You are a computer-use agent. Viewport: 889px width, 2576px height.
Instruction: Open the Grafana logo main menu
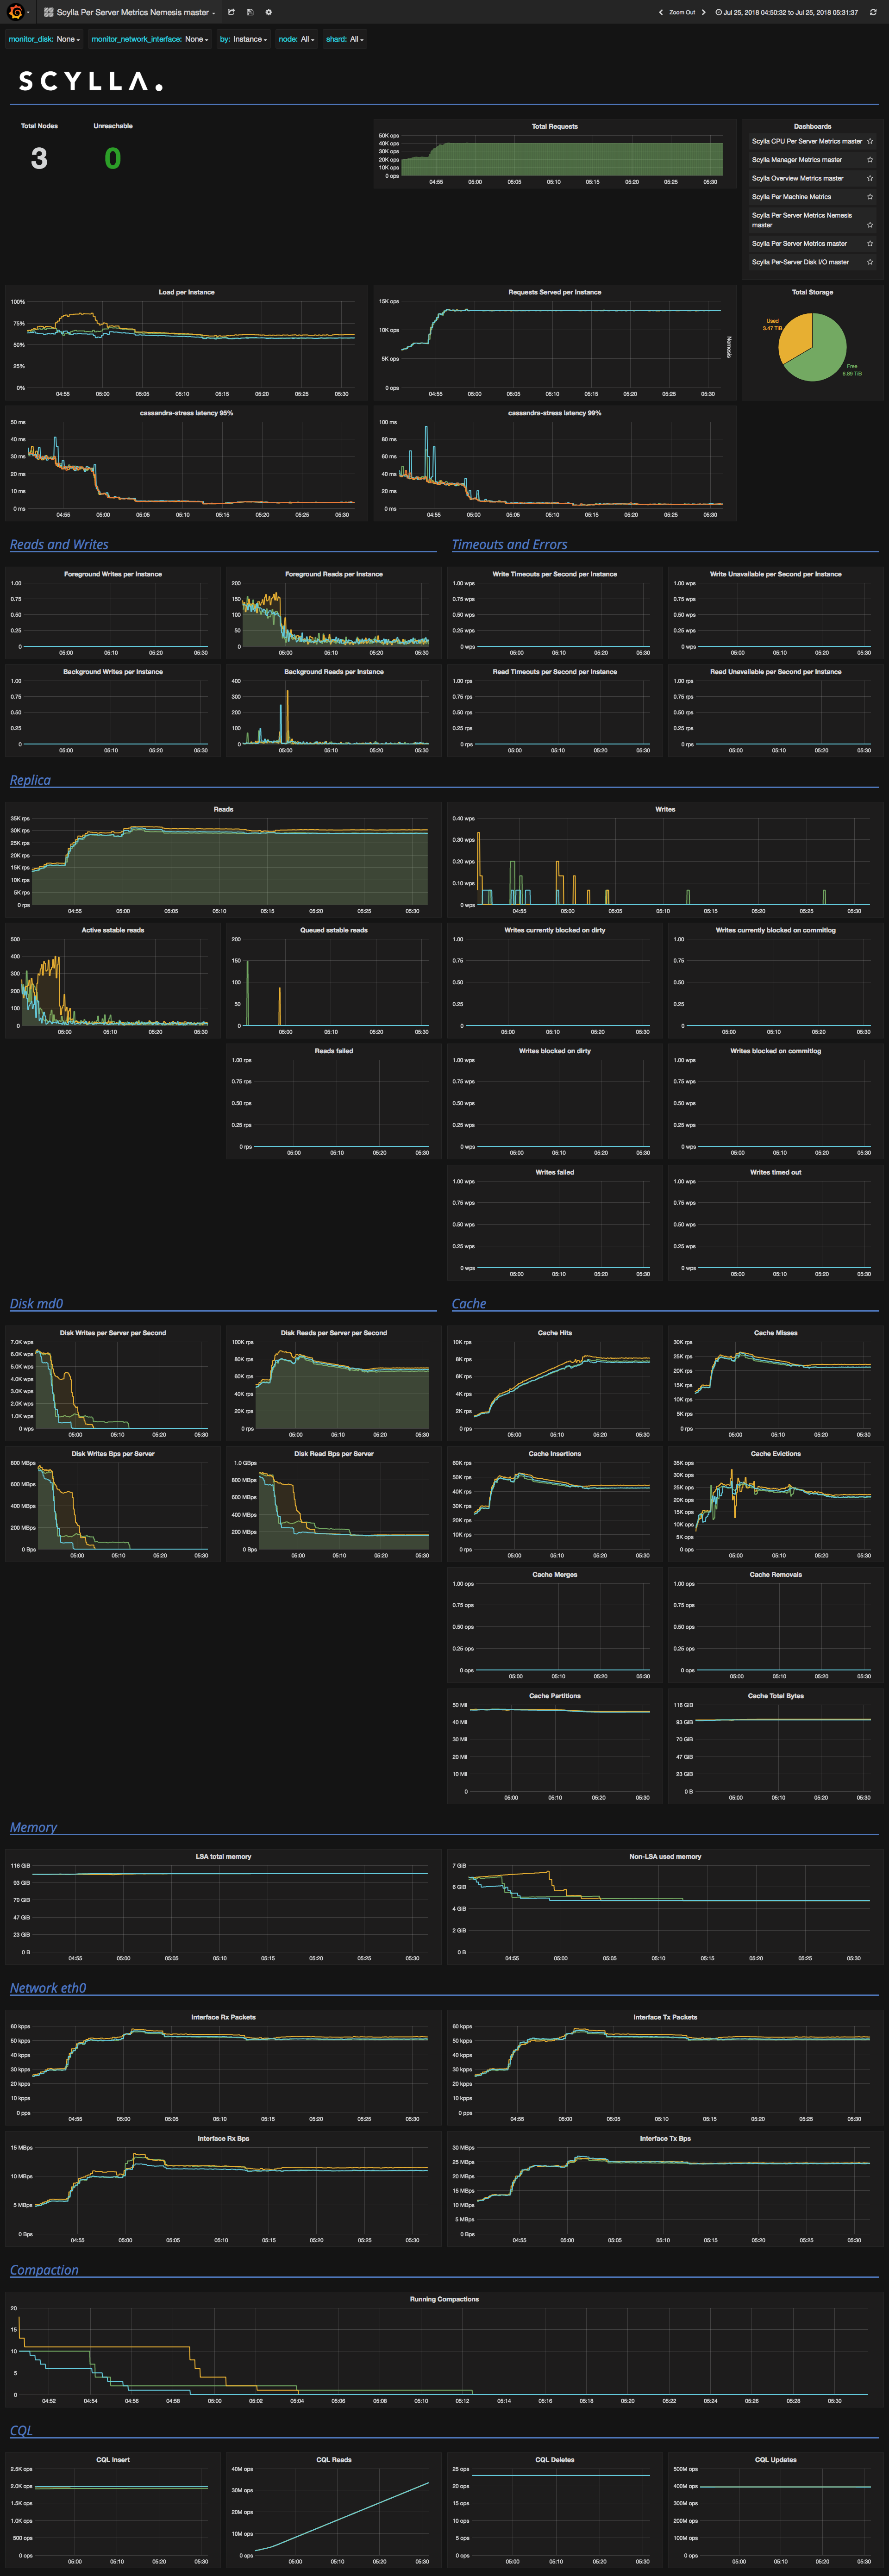tap(16, 12)
